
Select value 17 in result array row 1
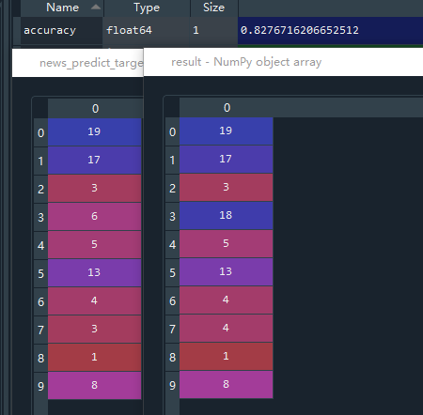226,159
